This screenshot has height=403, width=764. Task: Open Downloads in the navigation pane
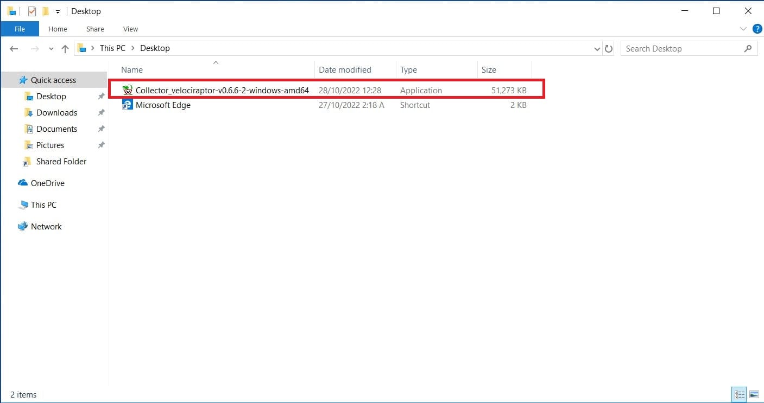[56, 112]
